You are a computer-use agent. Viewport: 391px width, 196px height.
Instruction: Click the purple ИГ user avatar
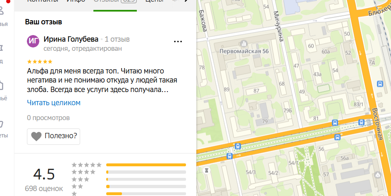[33, 41]
